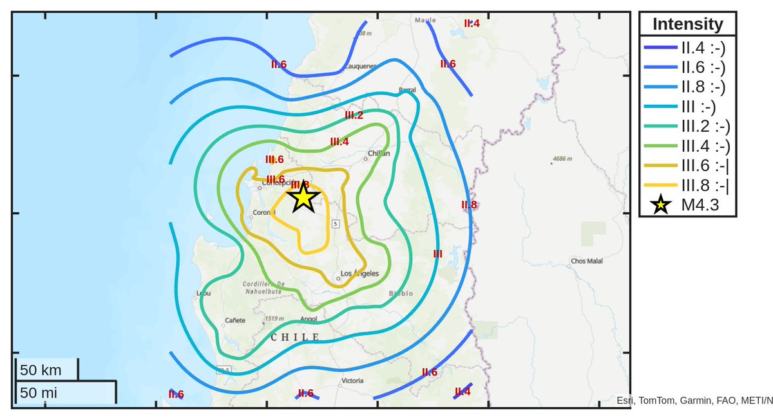Select the III.2 line sample in the legend
This screenshot has height=420, width=773.
coord(660,126)
